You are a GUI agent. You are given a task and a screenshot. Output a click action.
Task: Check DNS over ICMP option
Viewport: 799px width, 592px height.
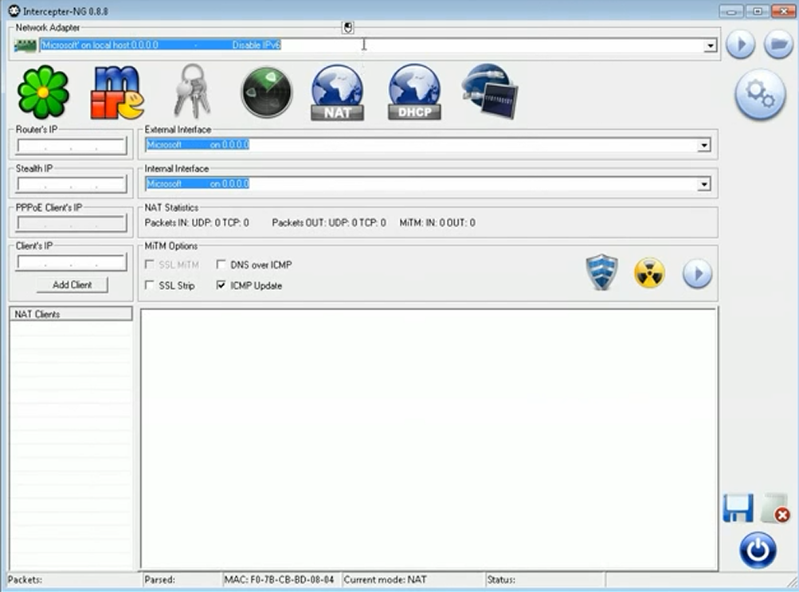[221, 265]
